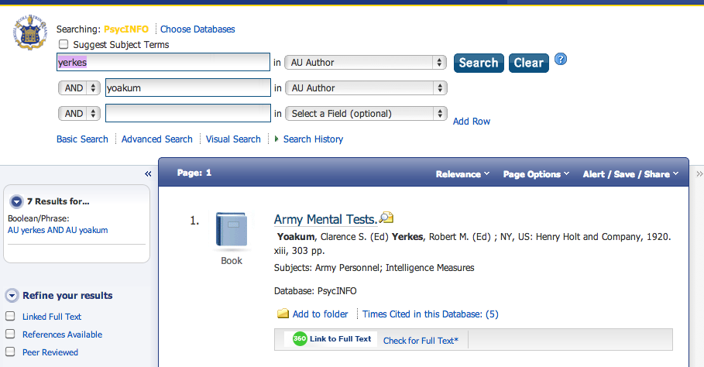704x367 pixels.
Task: Open the blue help question mark icon
Action: 560,59
